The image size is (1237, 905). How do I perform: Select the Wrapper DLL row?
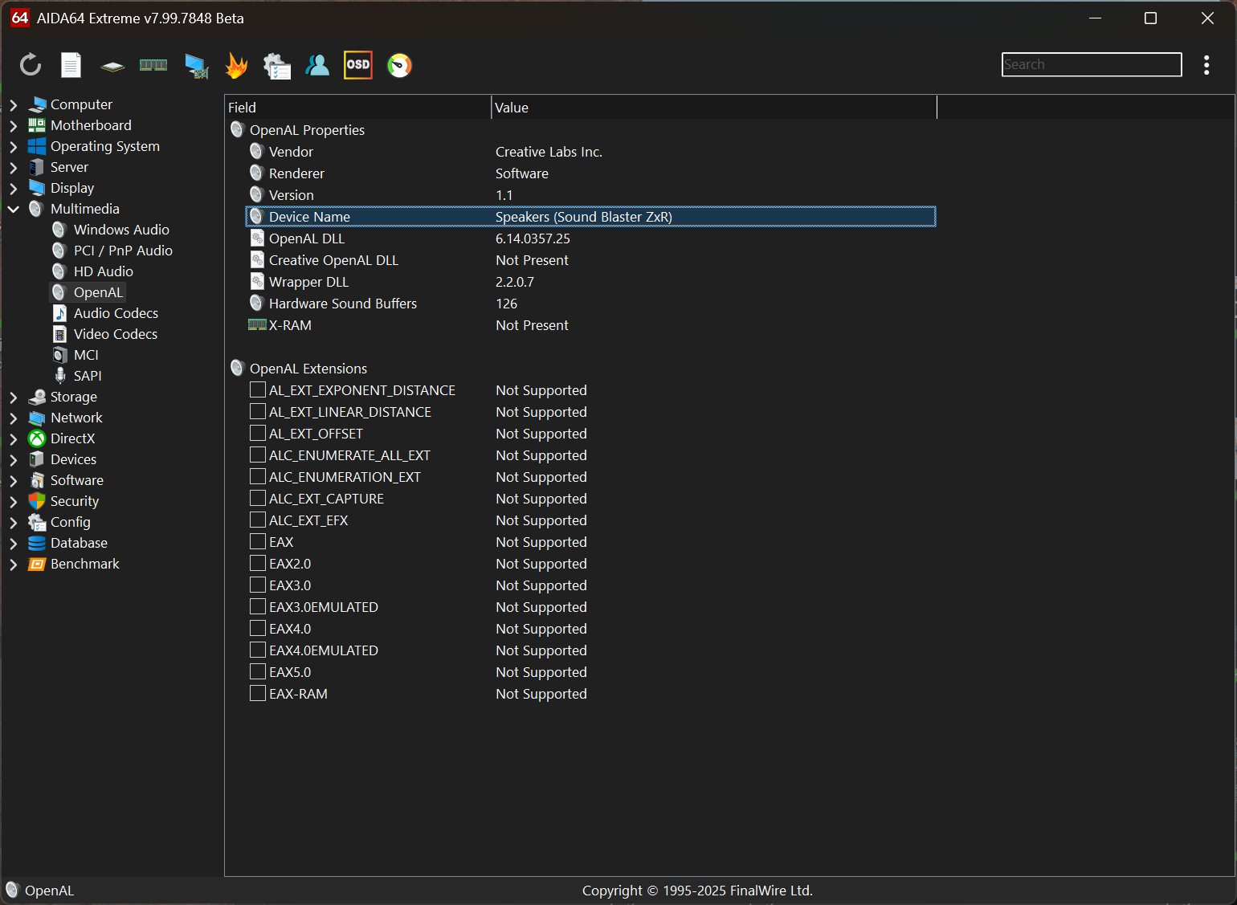590,282
